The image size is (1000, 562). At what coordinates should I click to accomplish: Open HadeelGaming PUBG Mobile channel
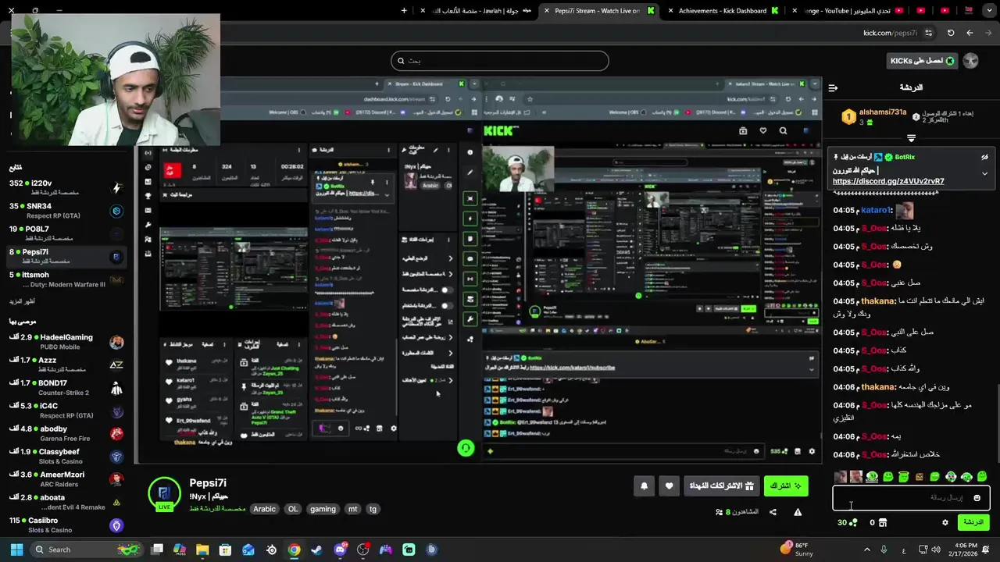coord(66,341)
